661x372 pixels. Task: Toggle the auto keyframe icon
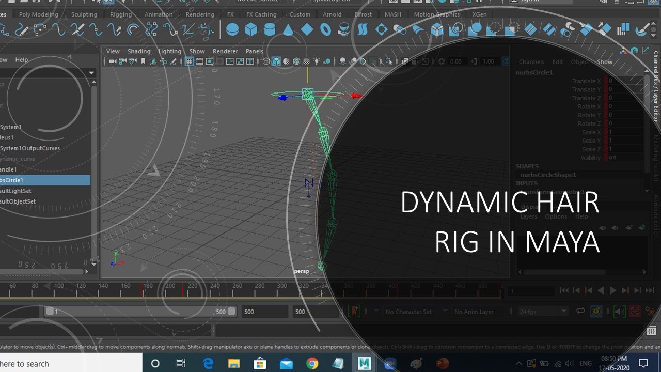(x=634, y=312)
